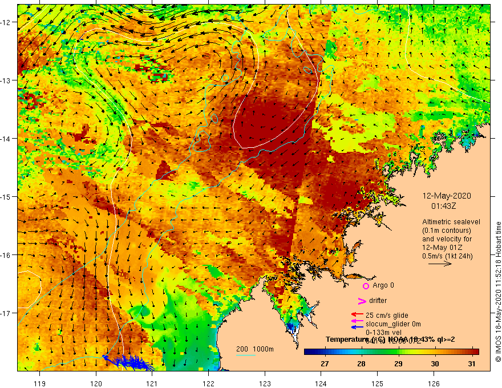Click colorbar tick label 30
Screen dimensions: 502x388
coord(435,364)
